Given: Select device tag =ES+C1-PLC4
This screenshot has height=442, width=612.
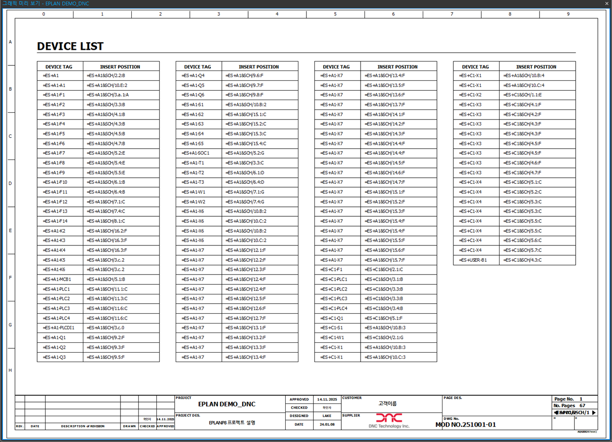Looking at the screenshot, I should click(334, 308).
